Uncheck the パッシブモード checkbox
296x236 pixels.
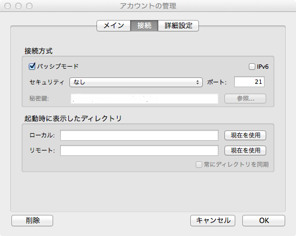32,67
